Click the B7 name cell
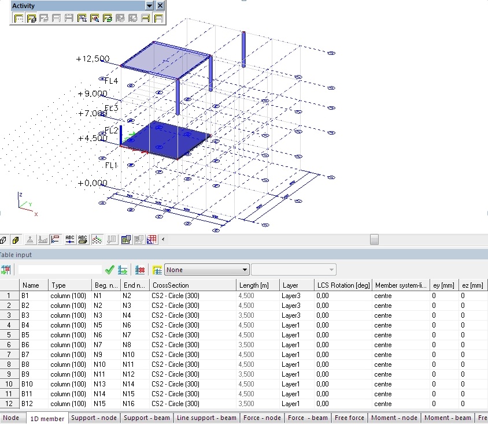 [x=34, y=355]
